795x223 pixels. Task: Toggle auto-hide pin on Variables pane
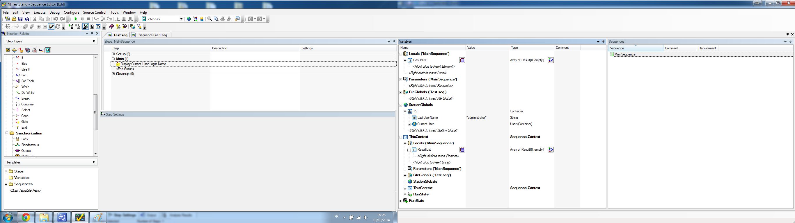603,41
